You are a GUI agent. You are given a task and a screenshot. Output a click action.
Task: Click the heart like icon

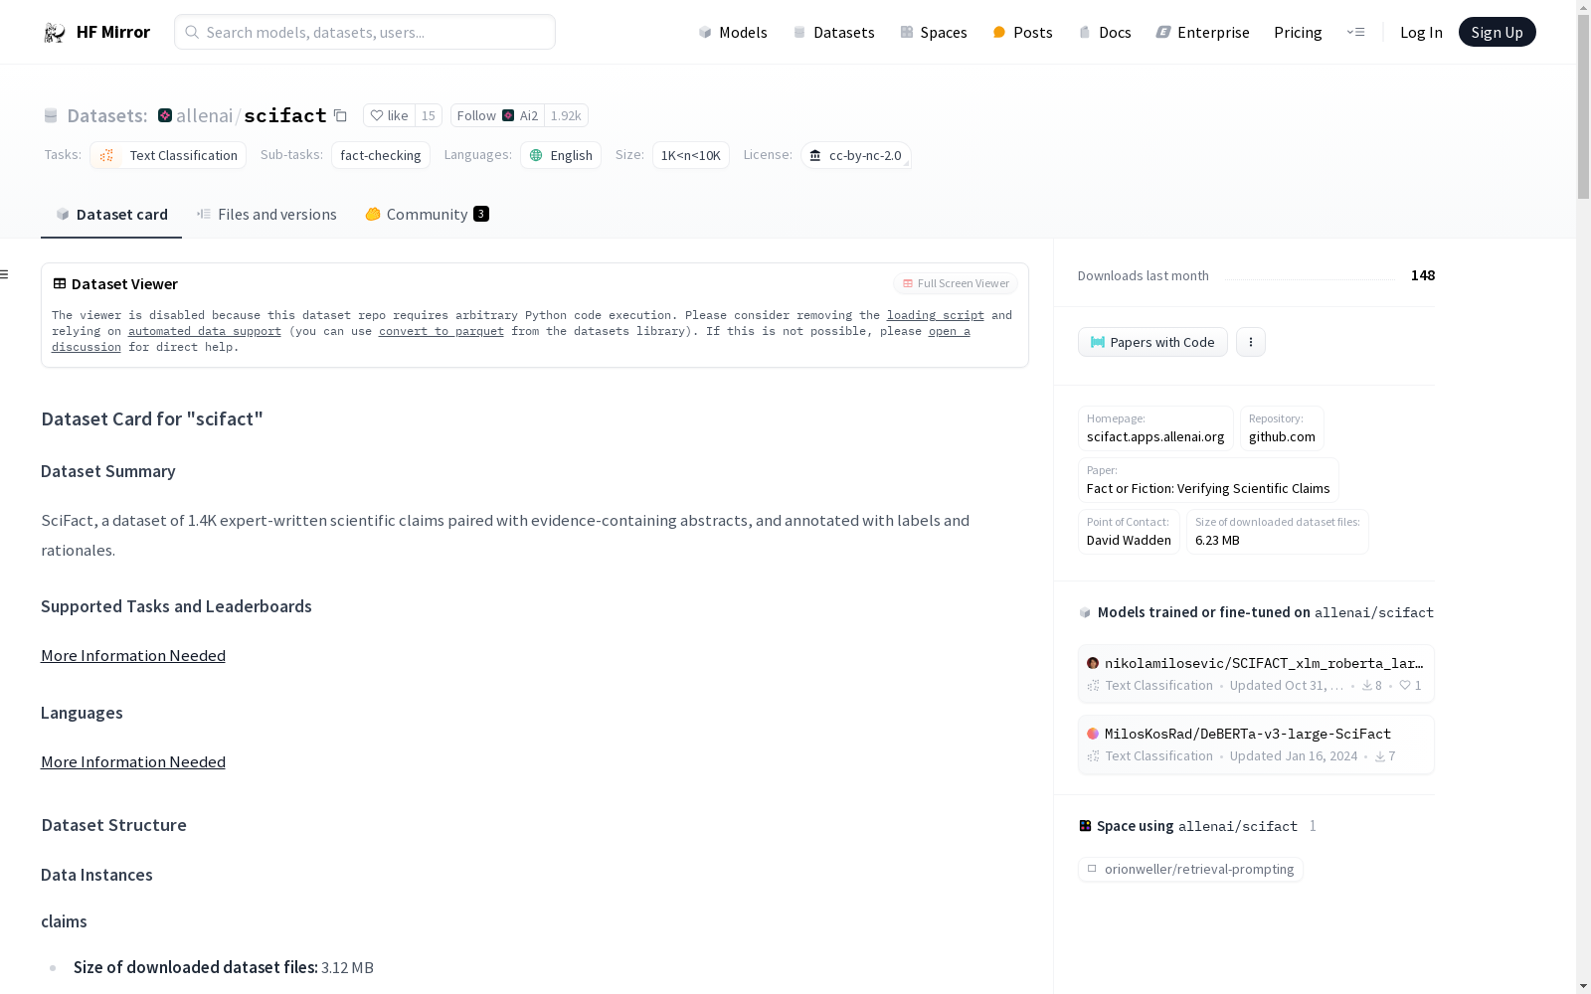377,115
